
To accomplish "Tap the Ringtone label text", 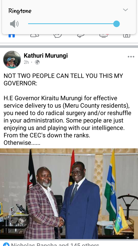I will 20,11.
